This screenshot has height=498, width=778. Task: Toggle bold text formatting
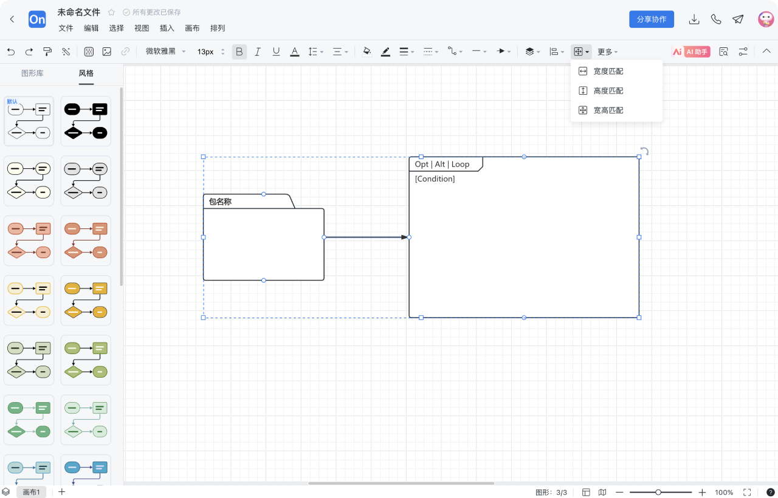pyautogui.click(x=239, y=52)
